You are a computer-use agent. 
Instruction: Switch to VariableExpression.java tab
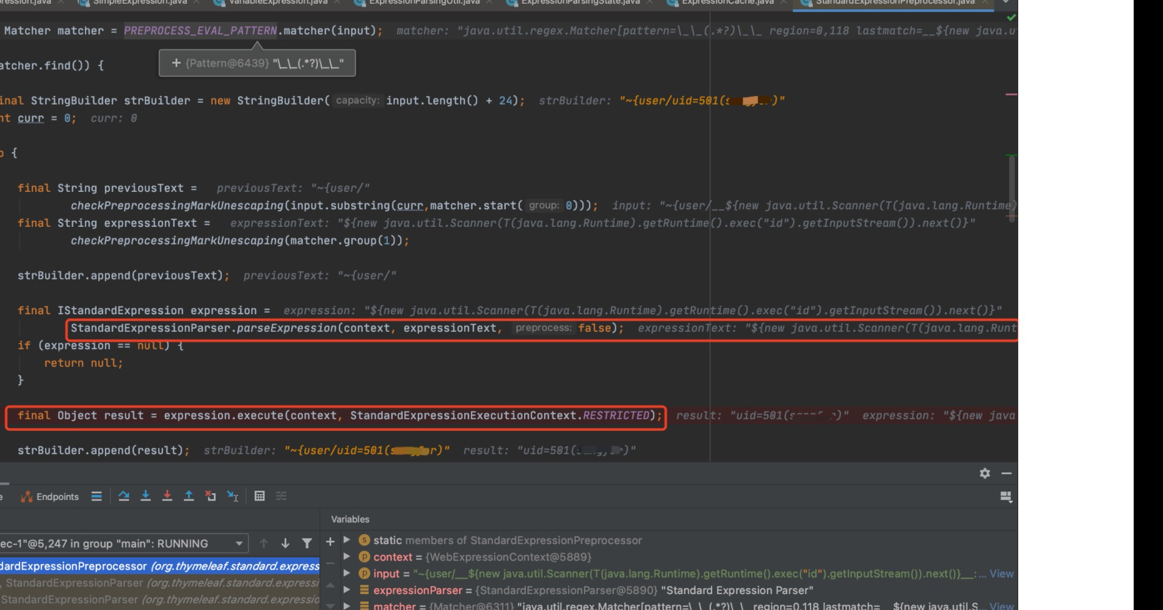[x=278, y=3]
